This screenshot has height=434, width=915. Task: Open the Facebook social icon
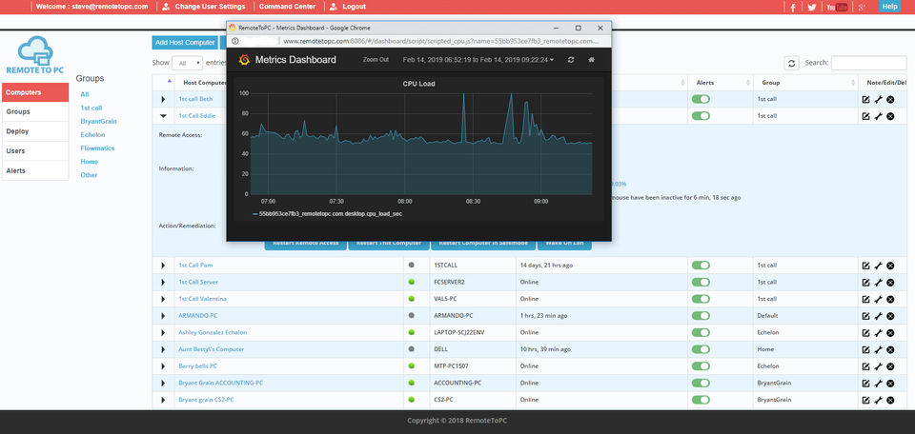point(792,7)
